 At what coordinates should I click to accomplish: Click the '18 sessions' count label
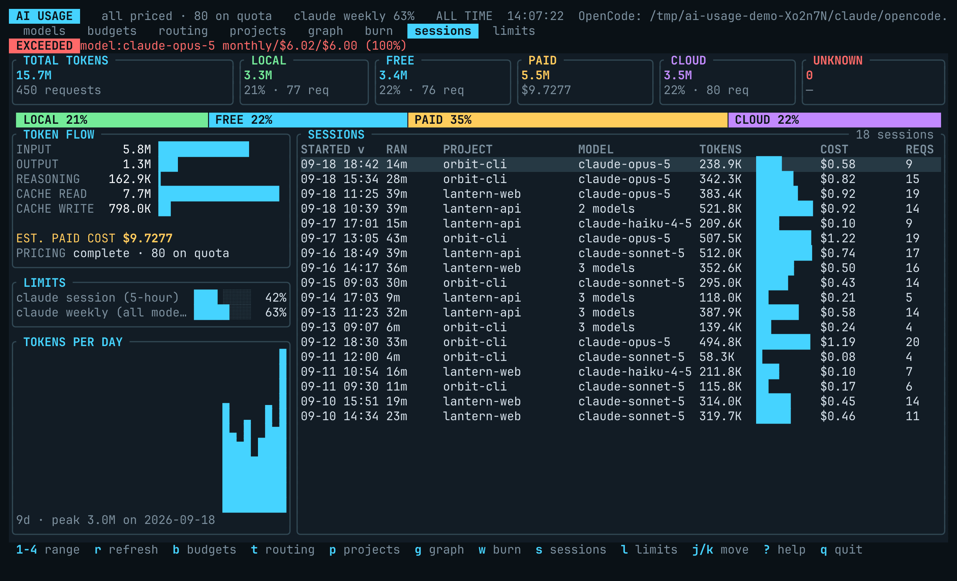coord(894,135)
